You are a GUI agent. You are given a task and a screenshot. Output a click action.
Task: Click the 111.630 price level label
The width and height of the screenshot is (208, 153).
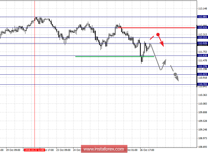(203, 56)
